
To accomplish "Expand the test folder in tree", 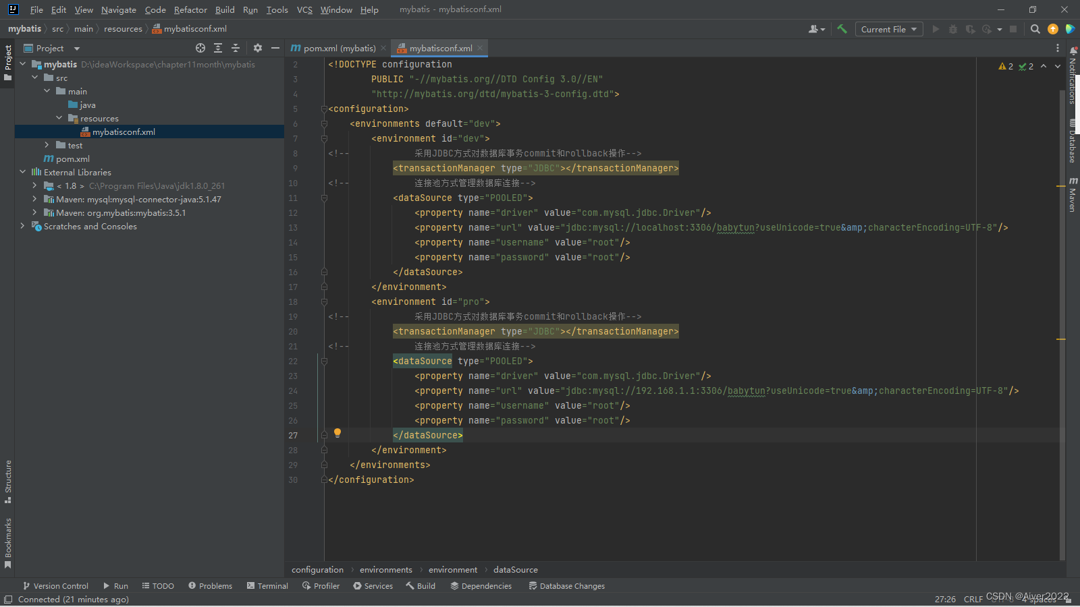I will [x=47, y=145].
